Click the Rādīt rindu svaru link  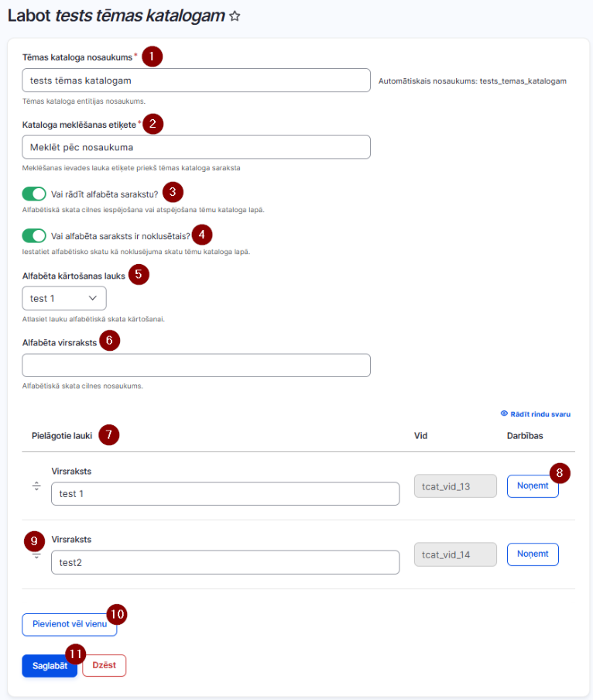540,413
